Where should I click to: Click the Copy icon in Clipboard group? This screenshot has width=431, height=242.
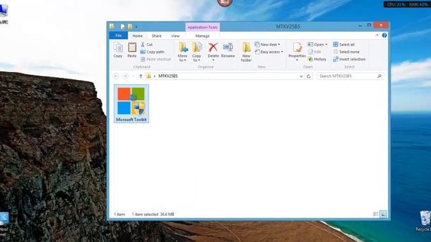[x=118, y=50]
